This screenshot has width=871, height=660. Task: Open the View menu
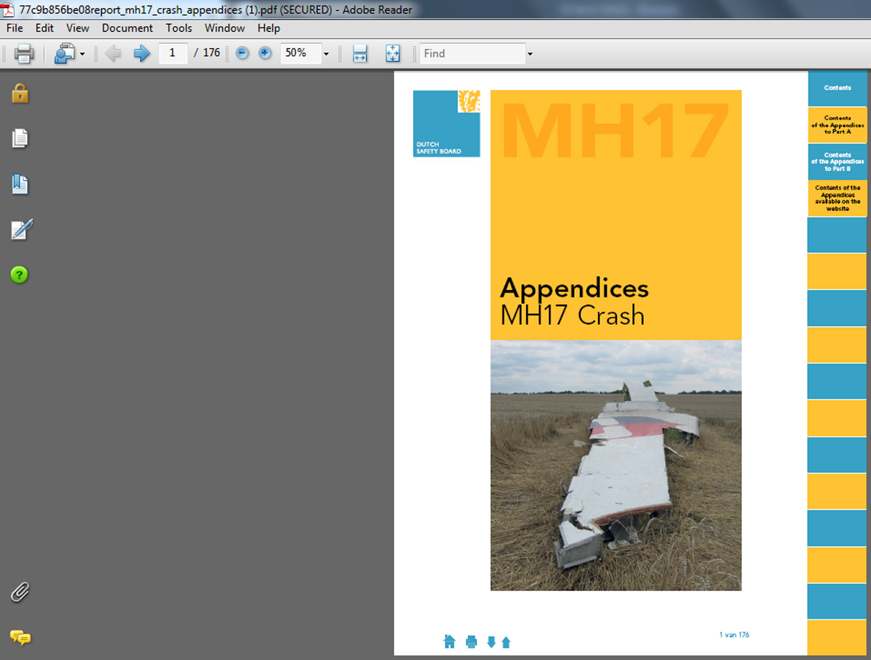[x=78, y=28]
